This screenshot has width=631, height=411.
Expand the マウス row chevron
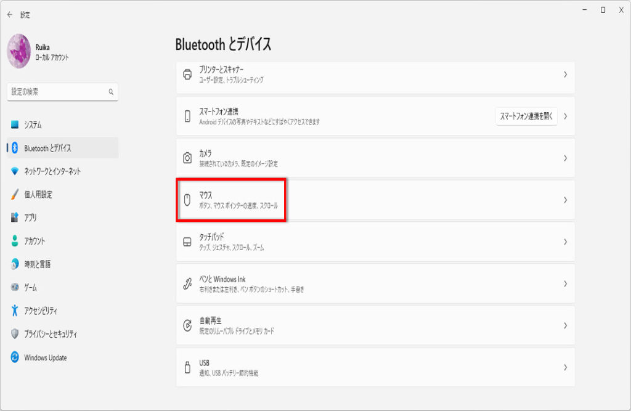[x=564, y=200]
